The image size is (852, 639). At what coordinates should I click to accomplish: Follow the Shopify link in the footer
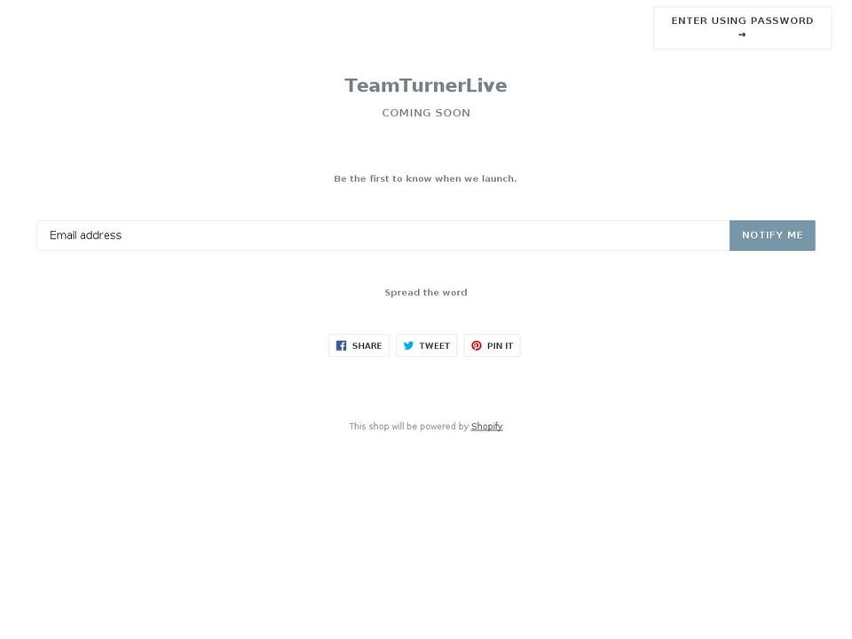[486, 426]
